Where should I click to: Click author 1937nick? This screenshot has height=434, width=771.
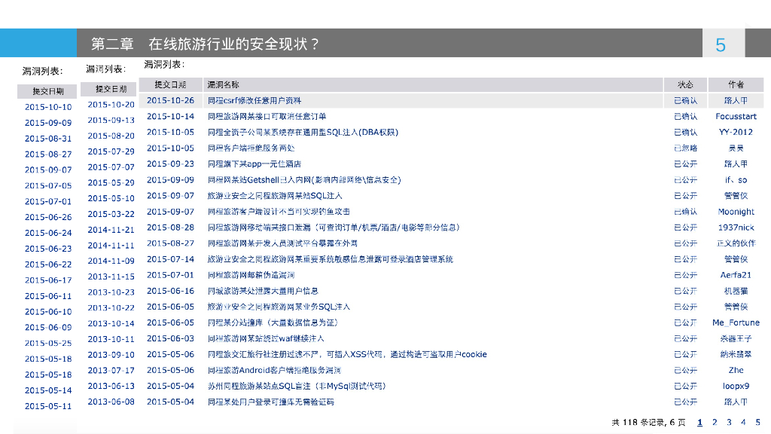coord(736,228)
